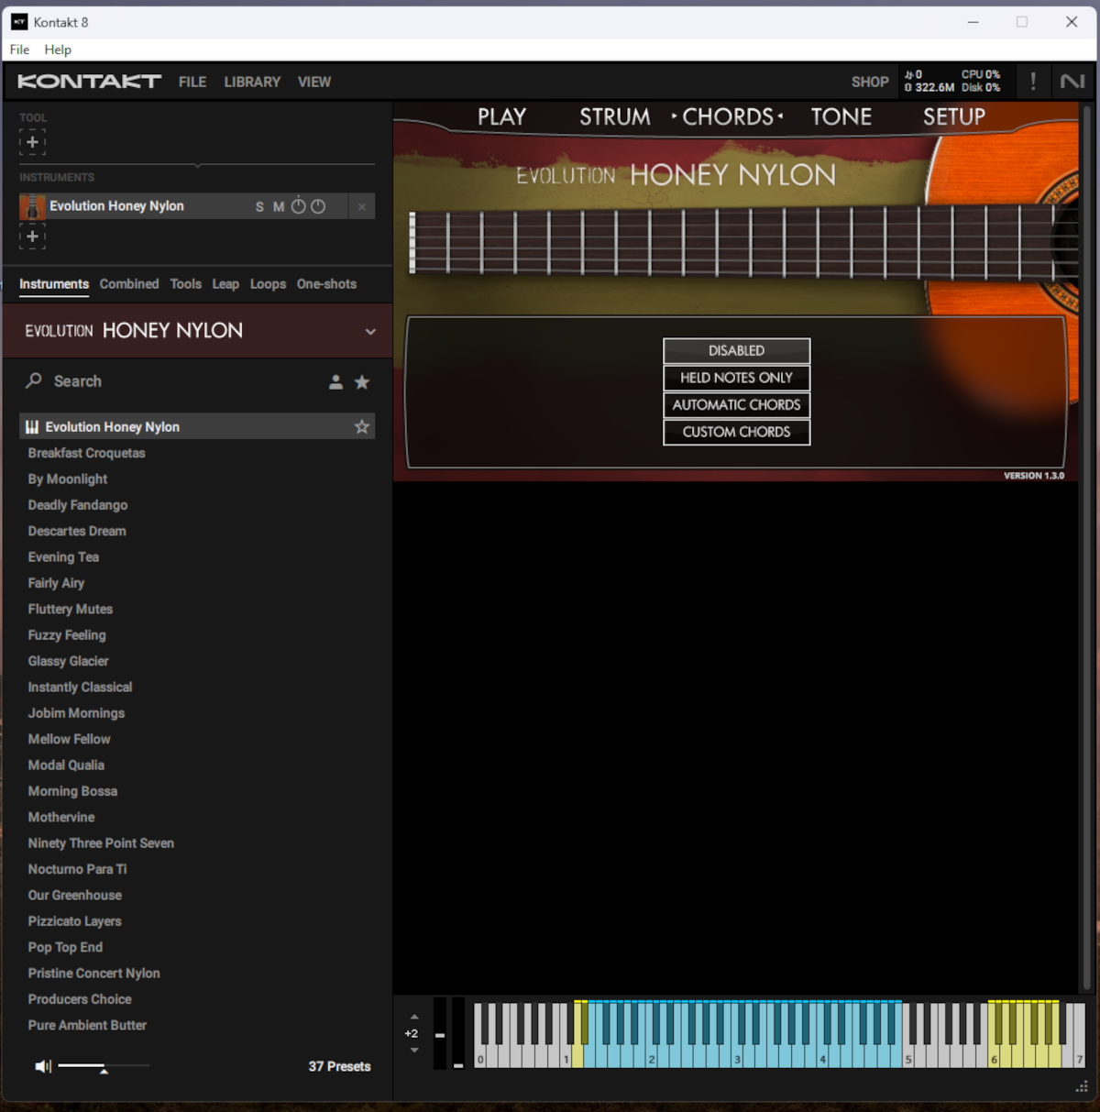
Task: Select AUTOMATIC CHORDS mode
Action: pyautogui.click(x=737, y=404)
